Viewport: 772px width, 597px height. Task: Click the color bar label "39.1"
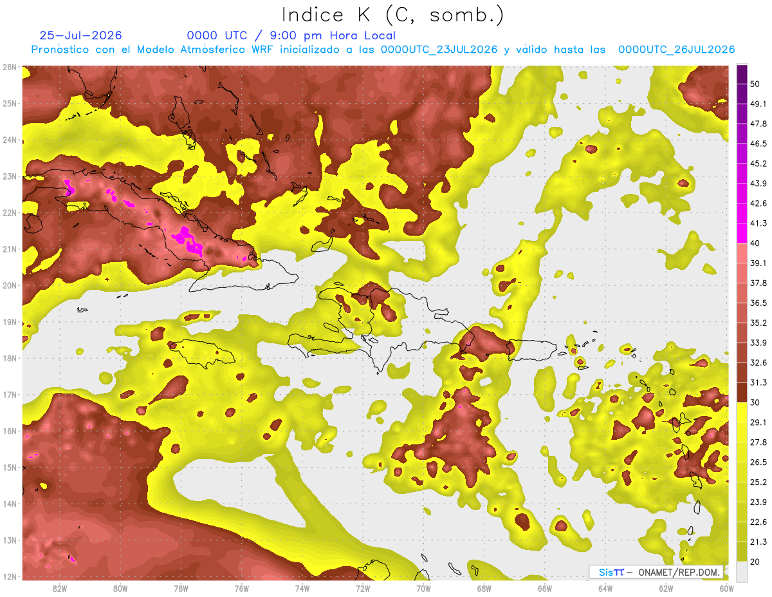(x=758, y=263)
